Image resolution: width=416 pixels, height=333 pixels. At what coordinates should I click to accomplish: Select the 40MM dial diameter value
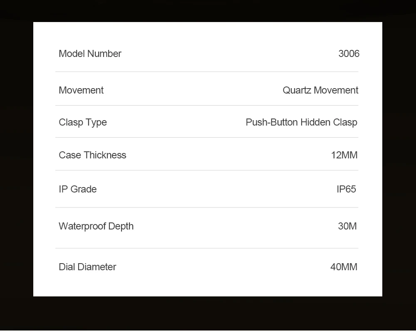pyautogui.click(x=344, y=267)
